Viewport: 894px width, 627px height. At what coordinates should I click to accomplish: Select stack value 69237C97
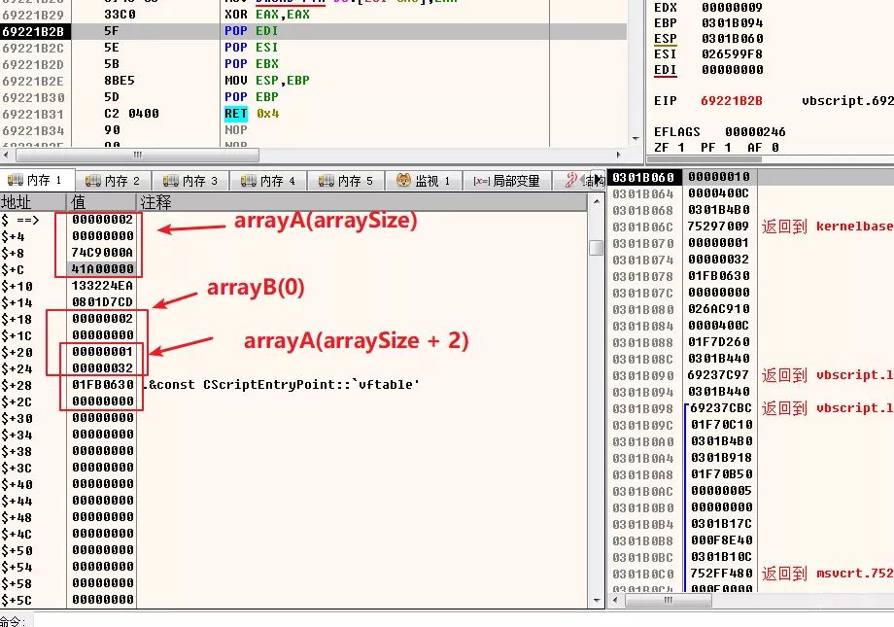[718, 375]
